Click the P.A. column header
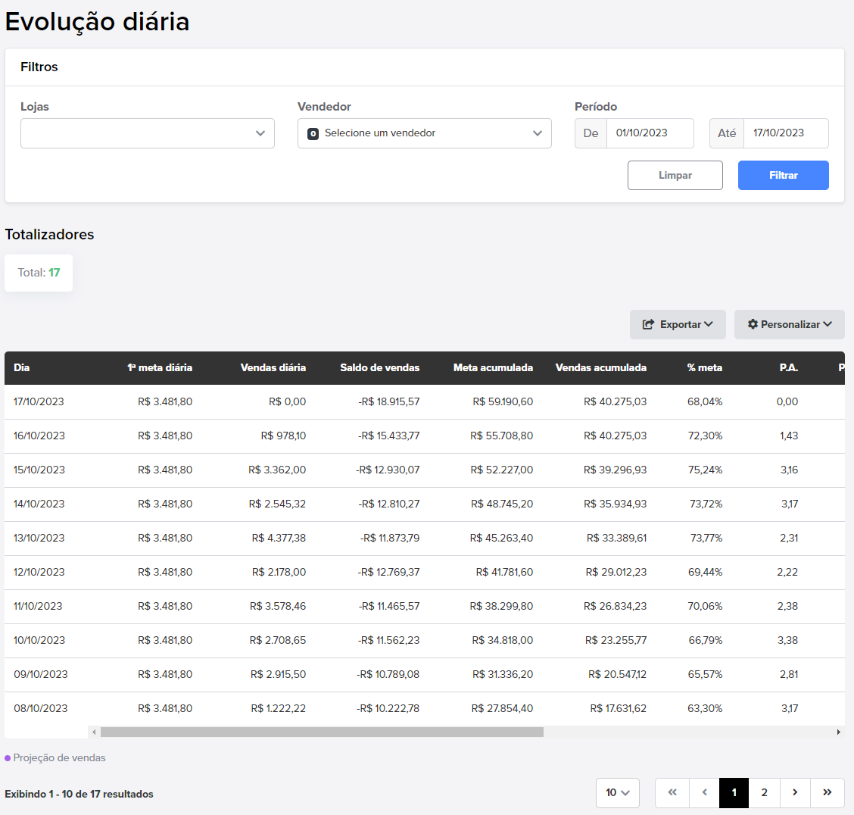This screenshot has height=815, width=854. [x=789, y=367]
